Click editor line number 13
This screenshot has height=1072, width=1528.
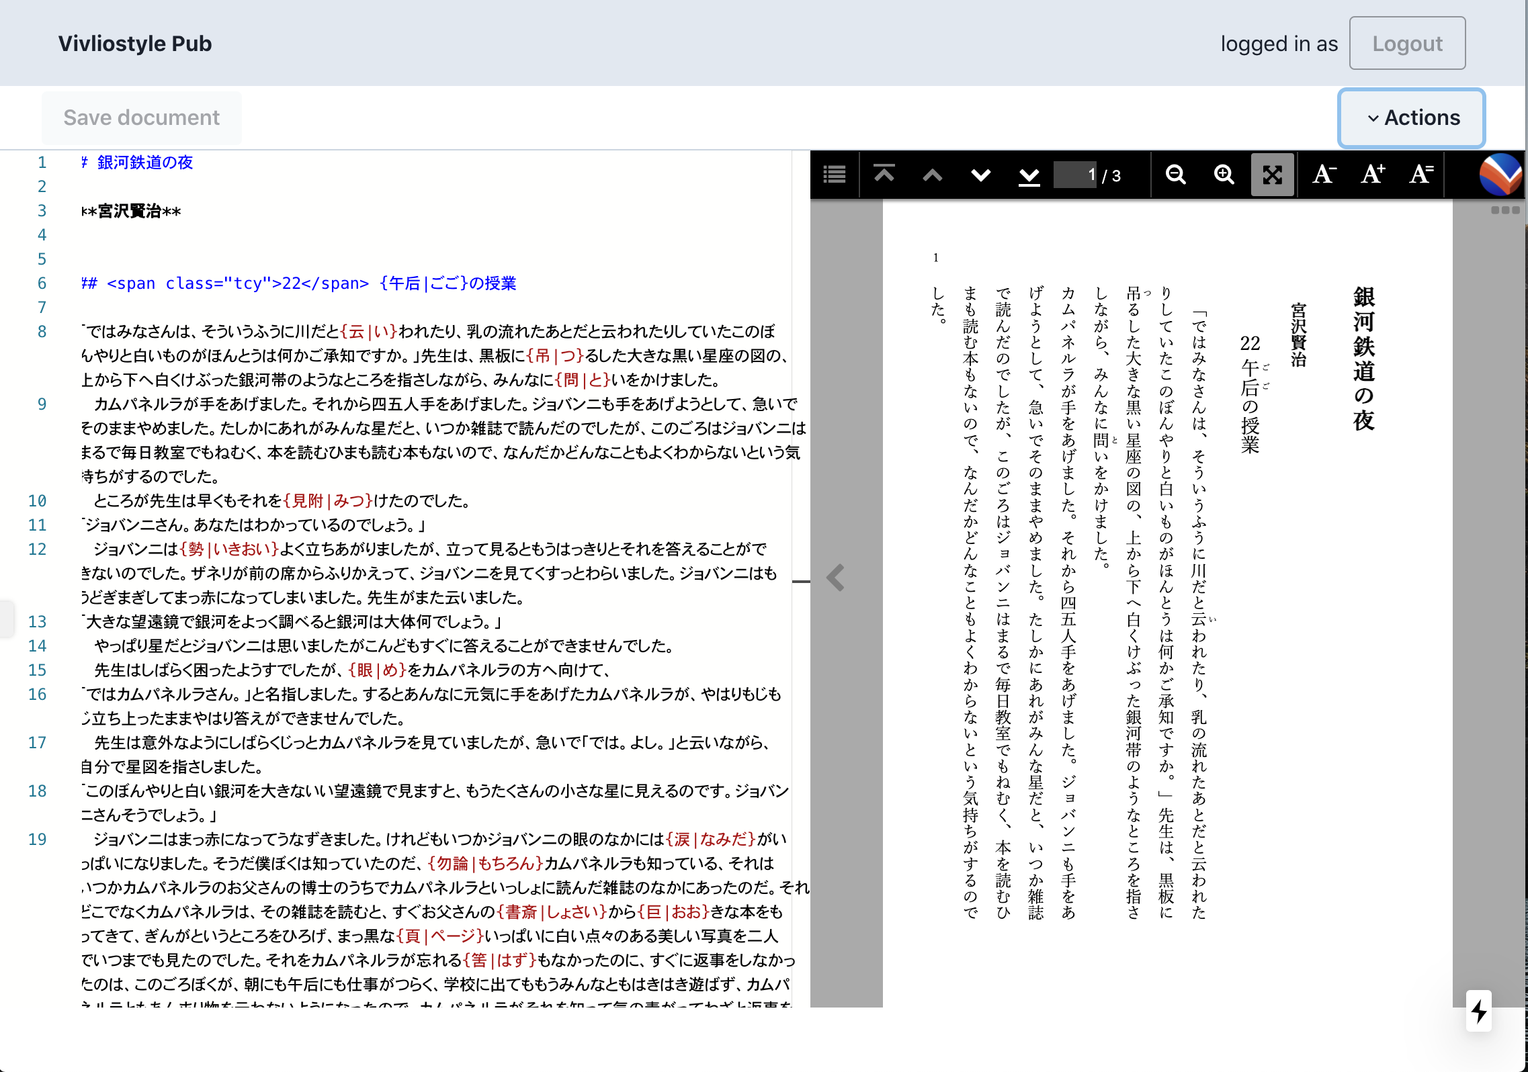pos(37,621)
